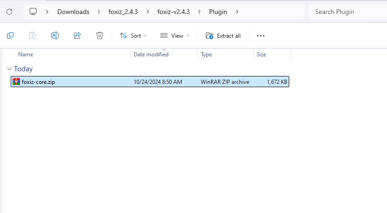
Task: Sort by Date modified column header
Action: pyautogui.click(x=151, y=55)
